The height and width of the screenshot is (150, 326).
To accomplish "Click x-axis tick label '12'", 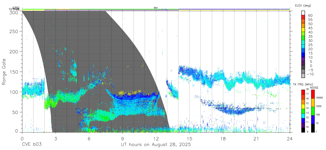I will (x=156, y=139).
